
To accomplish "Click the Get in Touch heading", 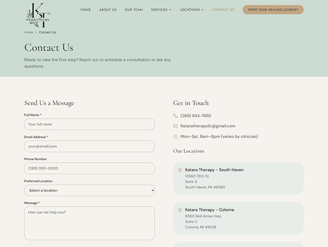I will tap(191, 103).
